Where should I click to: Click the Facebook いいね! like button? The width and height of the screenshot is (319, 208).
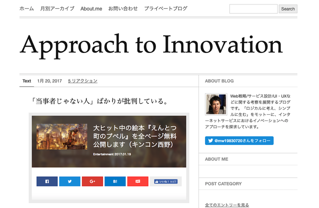tap(166, 182)
